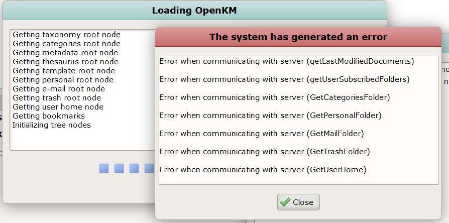Click "Getting taxonomy root node" status line
Screen dimensions: 449x223
click(66, 35)
